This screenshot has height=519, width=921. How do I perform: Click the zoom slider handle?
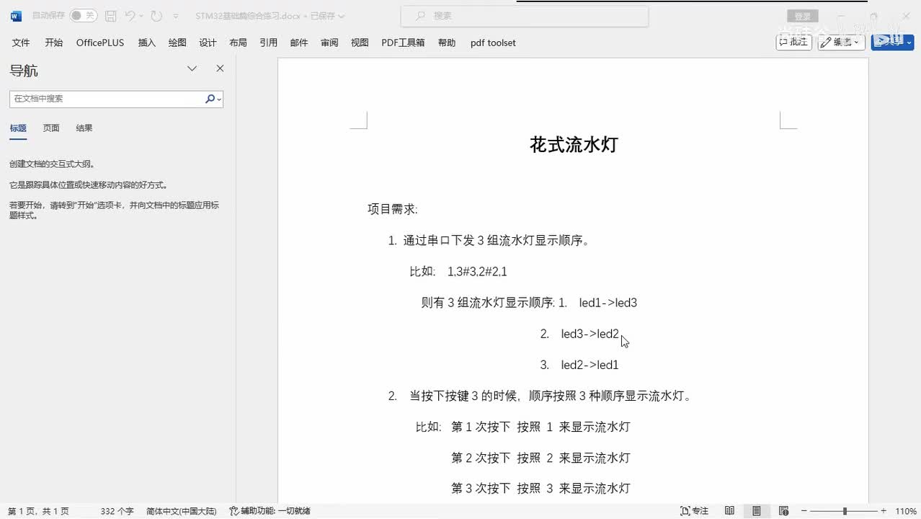pos(845,511)
